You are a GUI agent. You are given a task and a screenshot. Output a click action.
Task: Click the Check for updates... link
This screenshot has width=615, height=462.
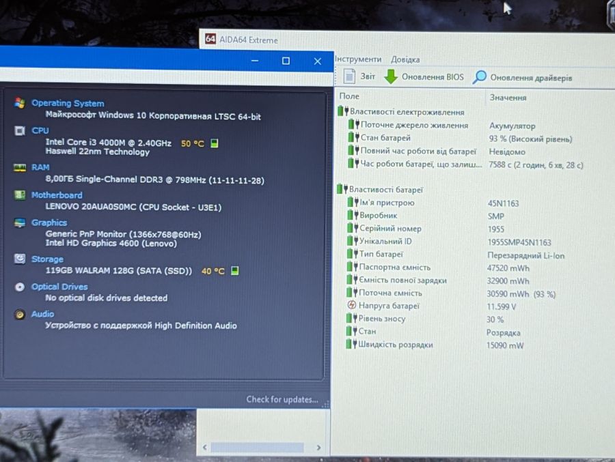tap(282, 399)
